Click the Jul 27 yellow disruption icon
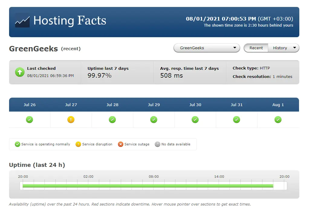The width and height of the screenshot is (309, 211). click(71, 120)
